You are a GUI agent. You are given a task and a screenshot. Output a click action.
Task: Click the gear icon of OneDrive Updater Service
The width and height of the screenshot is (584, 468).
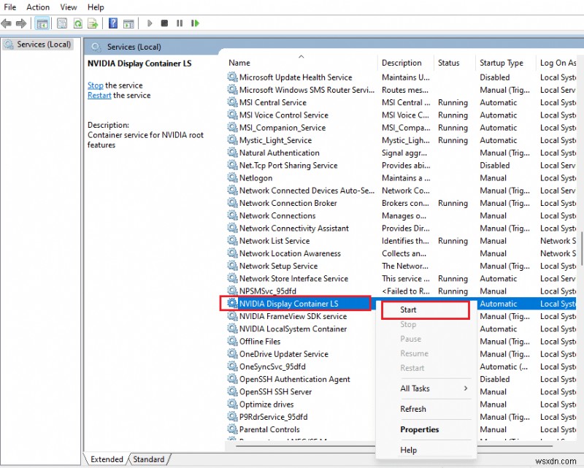click(232, 353)
